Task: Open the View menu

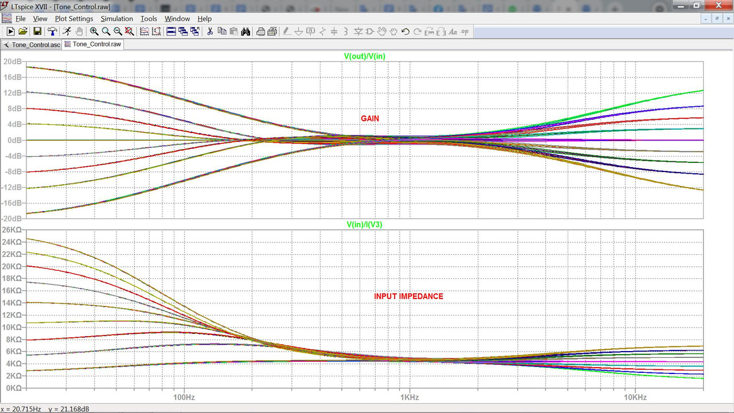Action: coord(40,19)
